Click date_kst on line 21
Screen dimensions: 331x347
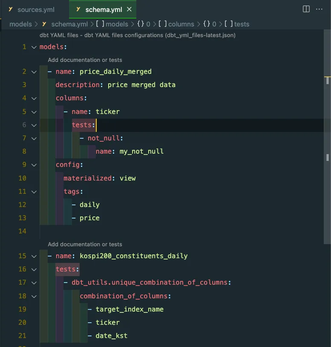pos(111,336)
